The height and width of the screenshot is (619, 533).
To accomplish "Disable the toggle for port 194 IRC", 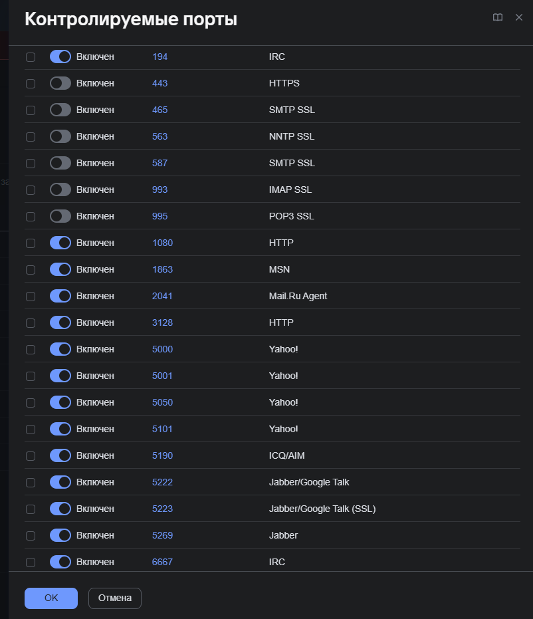I will point(60,57).
